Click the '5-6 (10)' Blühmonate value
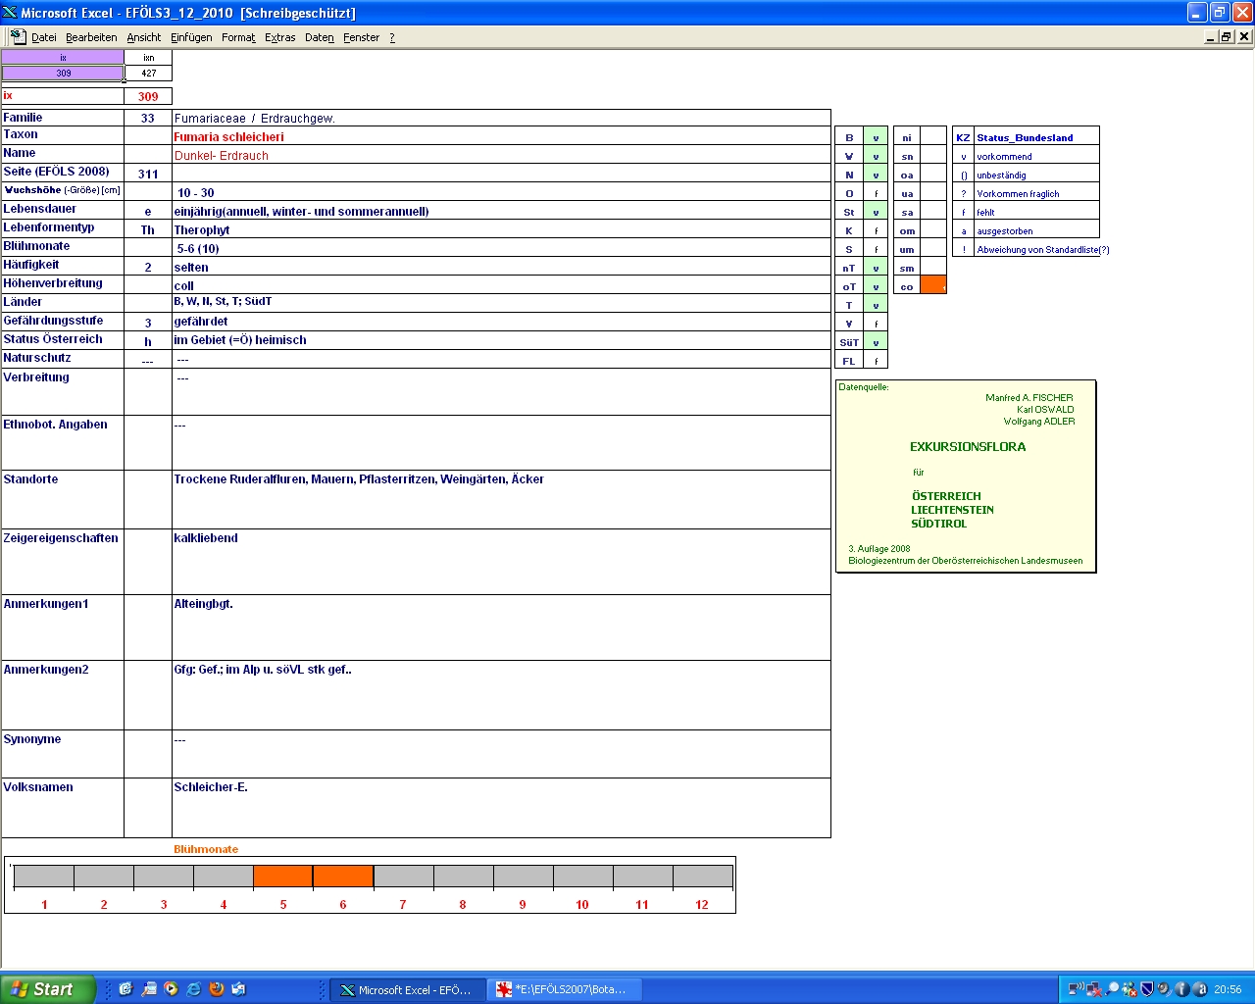Viewport: 1255px width, 1004px height. click(x=198, y=249)
